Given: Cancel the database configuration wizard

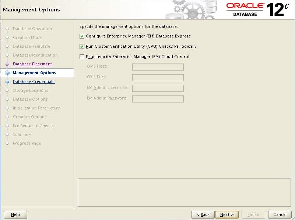Looking at the screenshot, I should click(x=280, y=214).
